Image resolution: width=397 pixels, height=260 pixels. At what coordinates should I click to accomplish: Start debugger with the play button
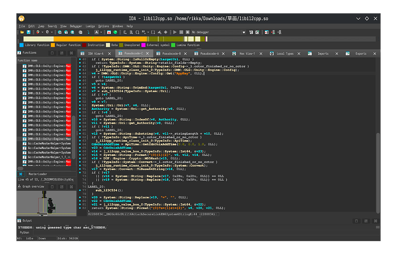tap(175, 32)
